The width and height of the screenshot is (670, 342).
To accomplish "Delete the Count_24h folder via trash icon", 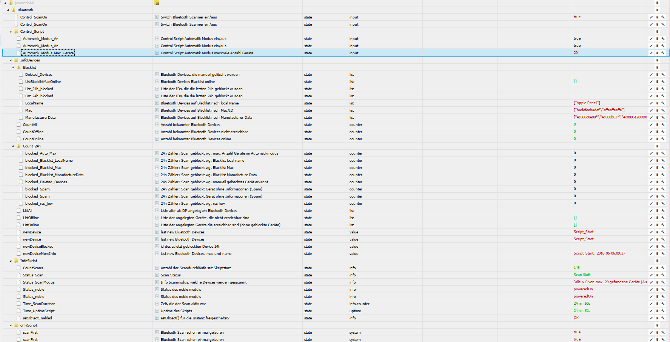I will coord(657,146).
